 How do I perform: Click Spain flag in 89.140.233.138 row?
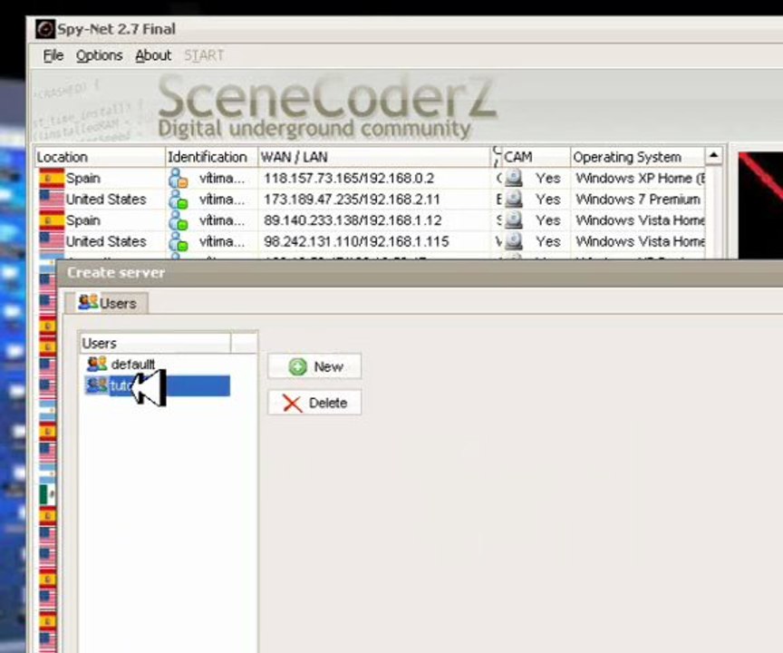[x=52, y=219]
